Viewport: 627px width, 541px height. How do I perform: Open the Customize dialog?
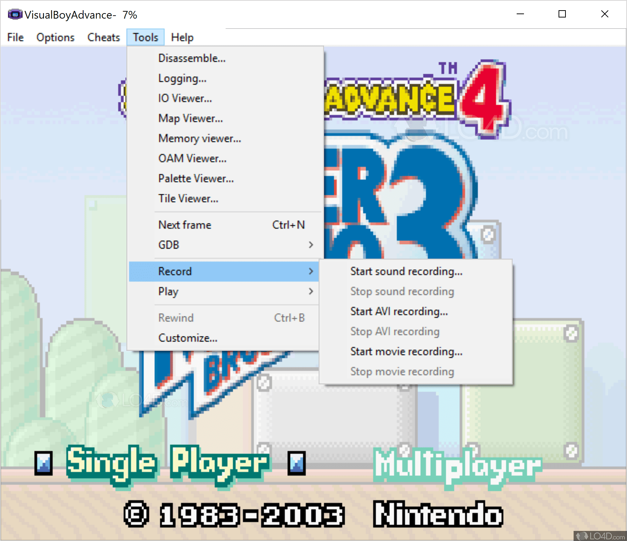coord(188,338)
